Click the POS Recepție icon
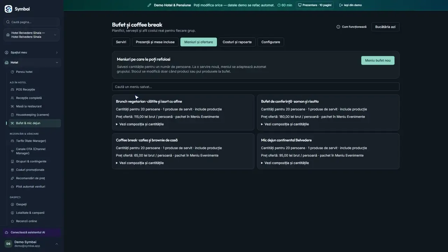 (x=13, y=90)
